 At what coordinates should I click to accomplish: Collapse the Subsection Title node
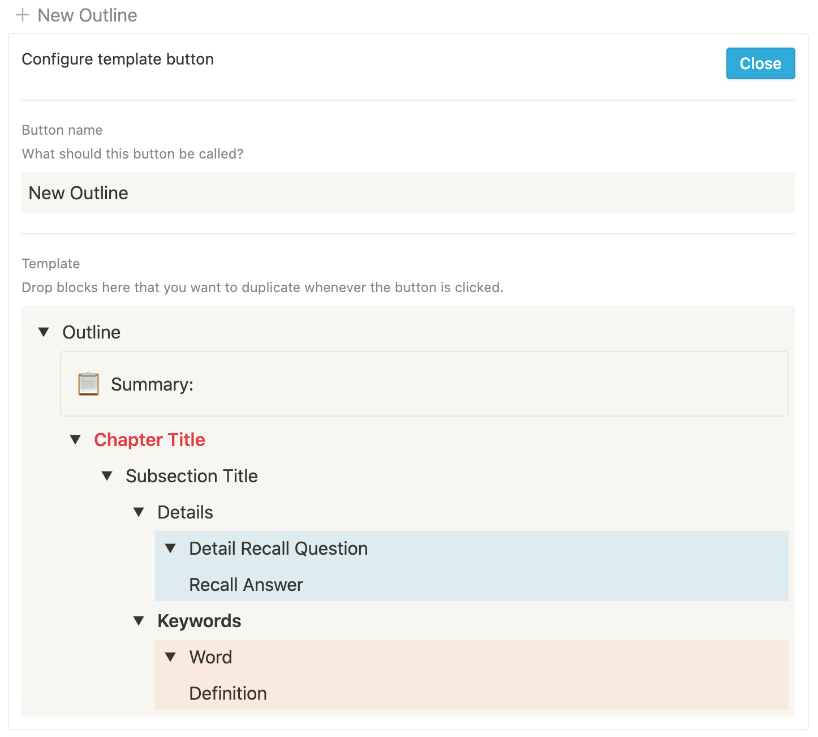click(x=107, y=476)
